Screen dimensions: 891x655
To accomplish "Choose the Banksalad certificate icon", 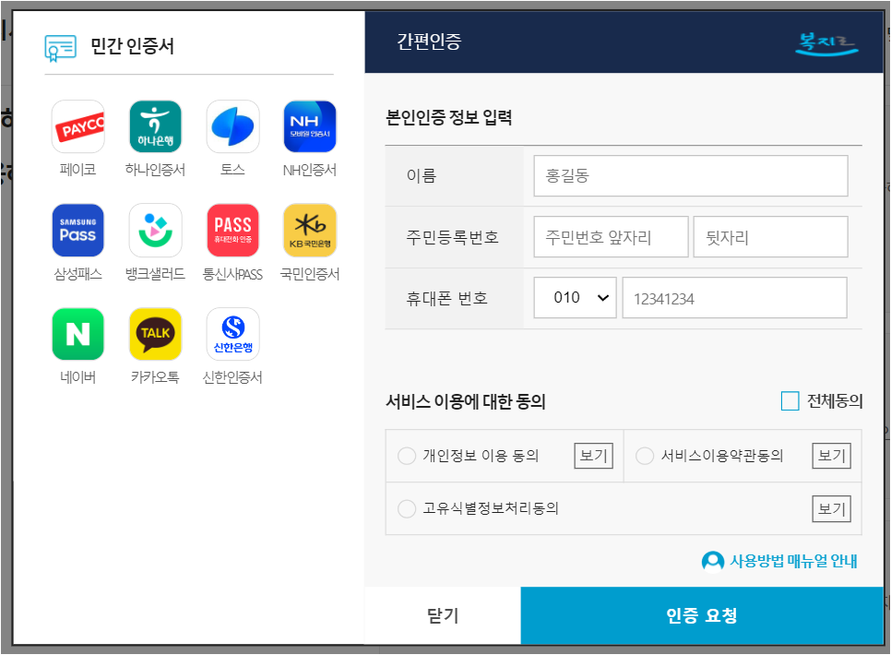I will coord(155,231).
